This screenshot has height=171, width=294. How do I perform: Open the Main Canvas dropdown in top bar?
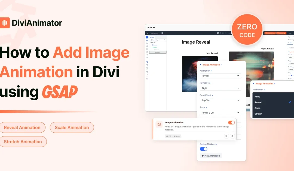(x=155, y=33)
